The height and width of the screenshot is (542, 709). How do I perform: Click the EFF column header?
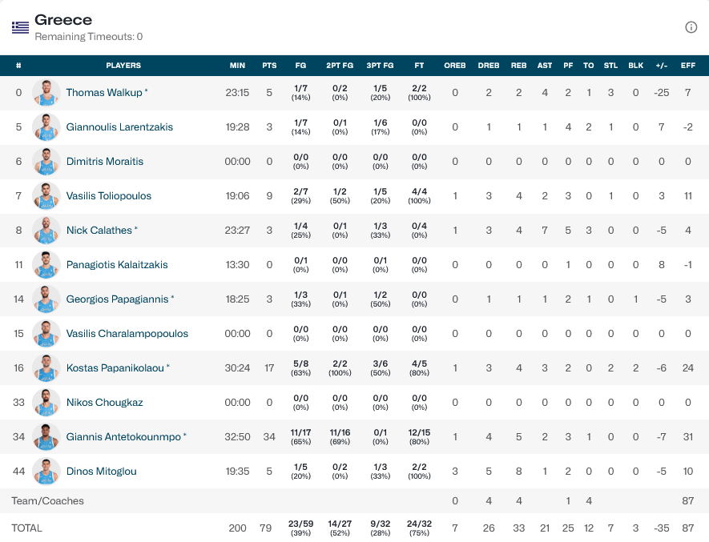pyautogui.click(x=687, y=66)
